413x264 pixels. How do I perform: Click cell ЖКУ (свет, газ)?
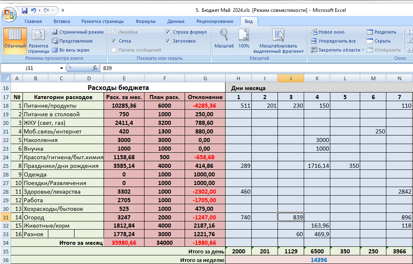(63, 123)
